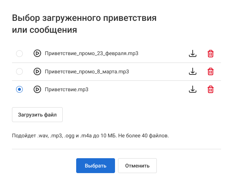Click the Отменить button

pyautogui.click(x=137, y=166)
